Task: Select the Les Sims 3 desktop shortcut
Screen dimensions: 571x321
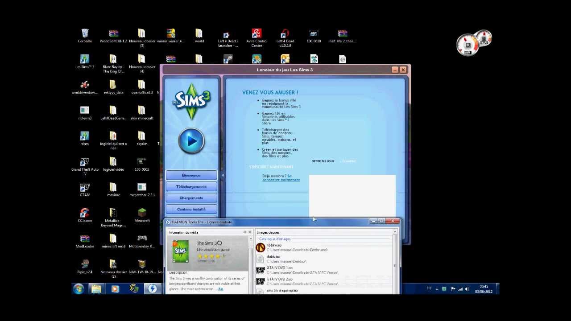Action: pyautogui.click(x=85, y=62)
